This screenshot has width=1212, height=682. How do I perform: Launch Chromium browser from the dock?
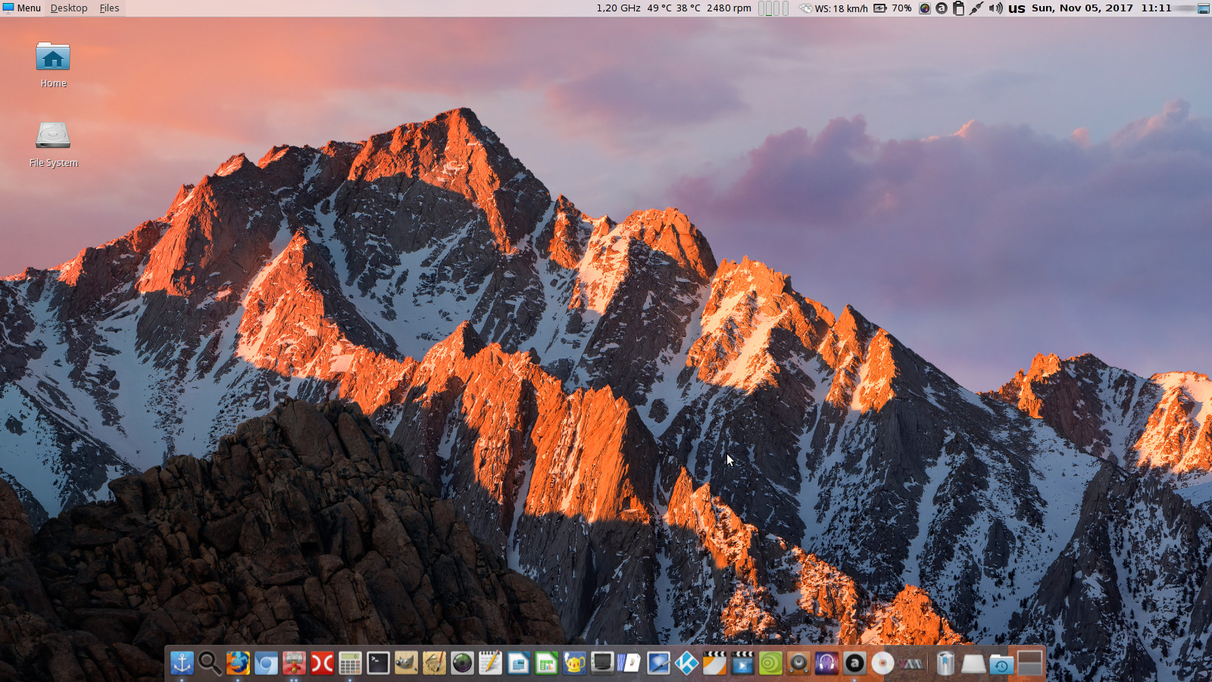266,664
